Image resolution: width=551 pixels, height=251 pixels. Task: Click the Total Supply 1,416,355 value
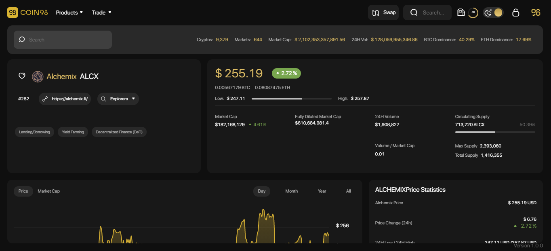[492, 155]
